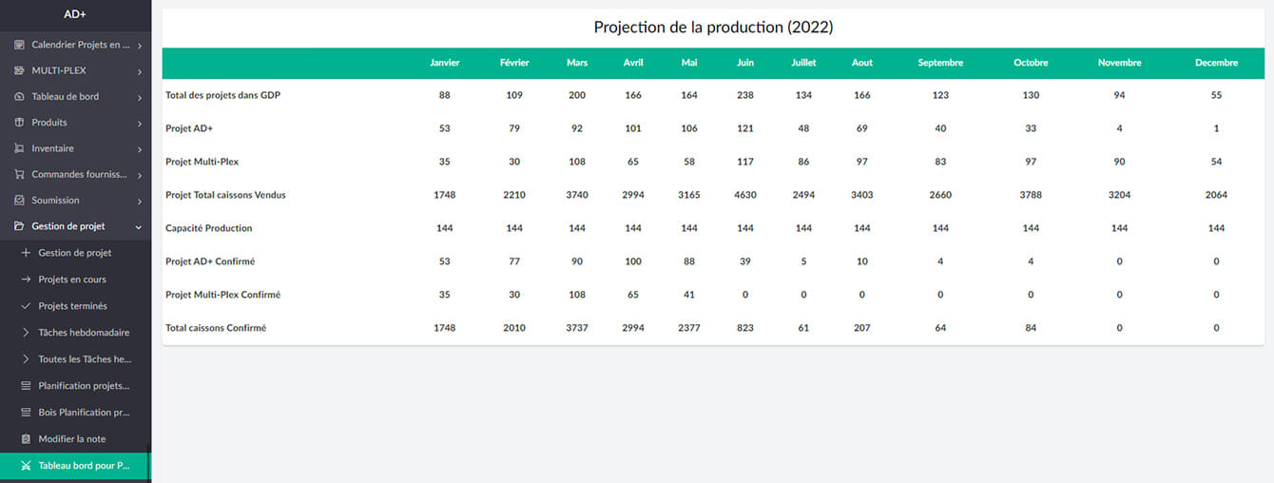Viewport: 1274px width, 483px height.
Task: Open Projets en cours page
Action: (x=72, y=280)
